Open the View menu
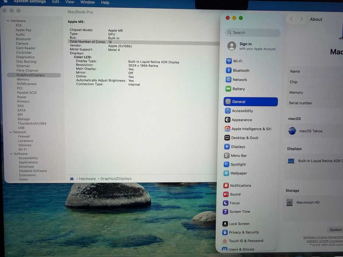 click(x=69, y=2)
